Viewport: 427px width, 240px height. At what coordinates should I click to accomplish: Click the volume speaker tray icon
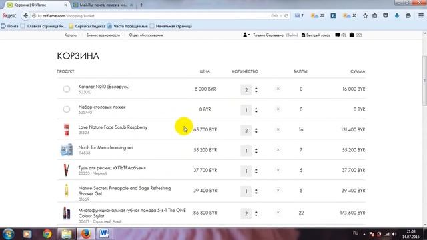[394, 234]
